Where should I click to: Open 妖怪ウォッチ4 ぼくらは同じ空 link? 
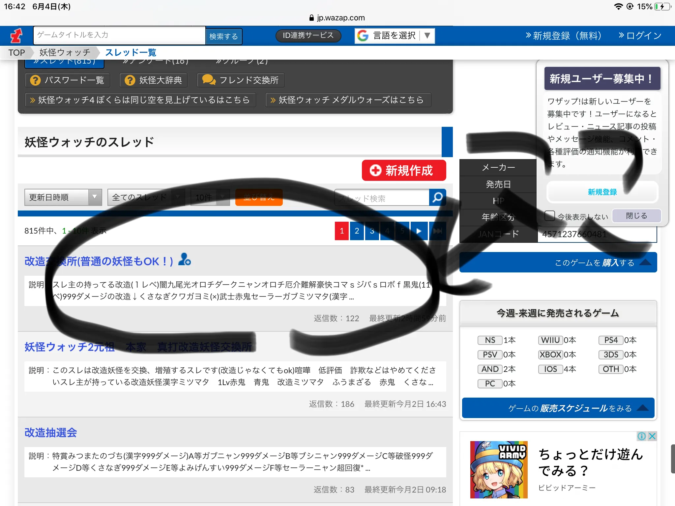click(x=140, y=100)
